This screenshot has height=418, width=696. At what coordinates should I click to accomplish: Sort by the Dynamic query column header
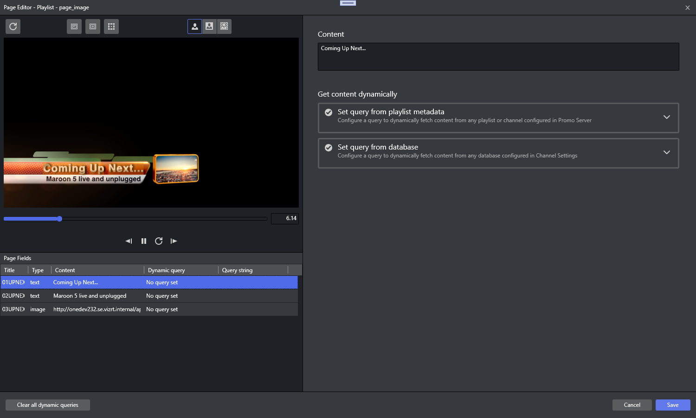180,270
